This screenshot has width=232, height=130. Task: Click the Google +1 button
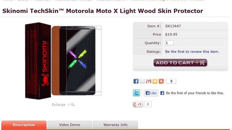(138, 104)
